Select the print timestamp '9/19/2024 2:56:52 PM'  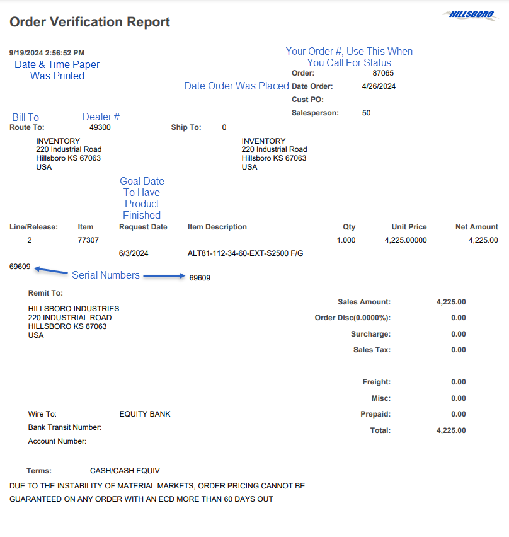(47, 53)
